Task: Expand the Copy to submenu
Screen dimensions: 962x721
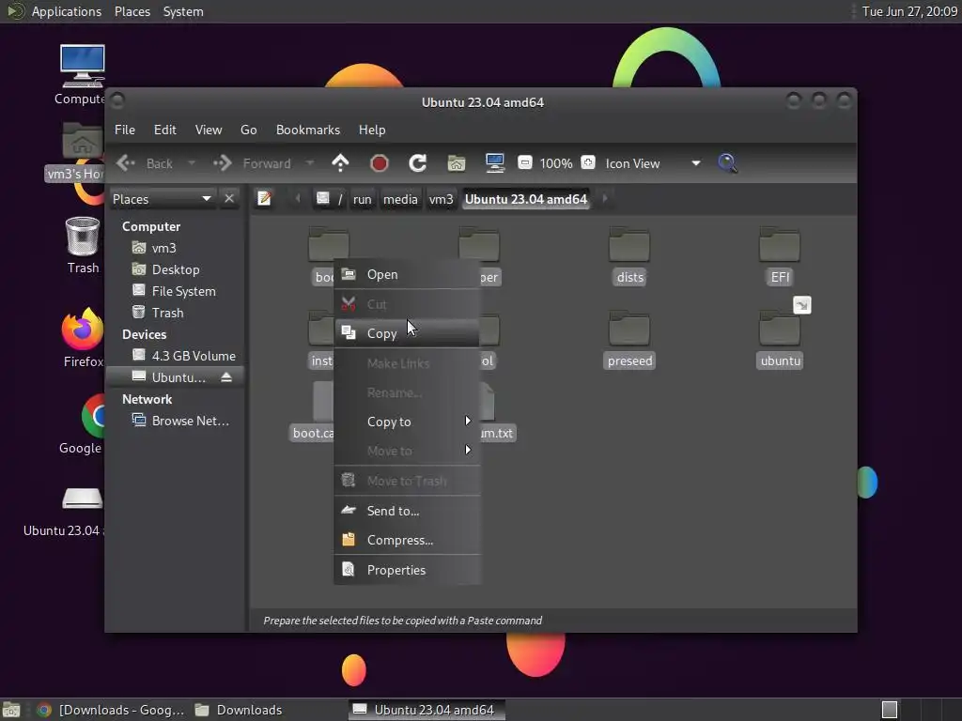Action: pos(407,422)
